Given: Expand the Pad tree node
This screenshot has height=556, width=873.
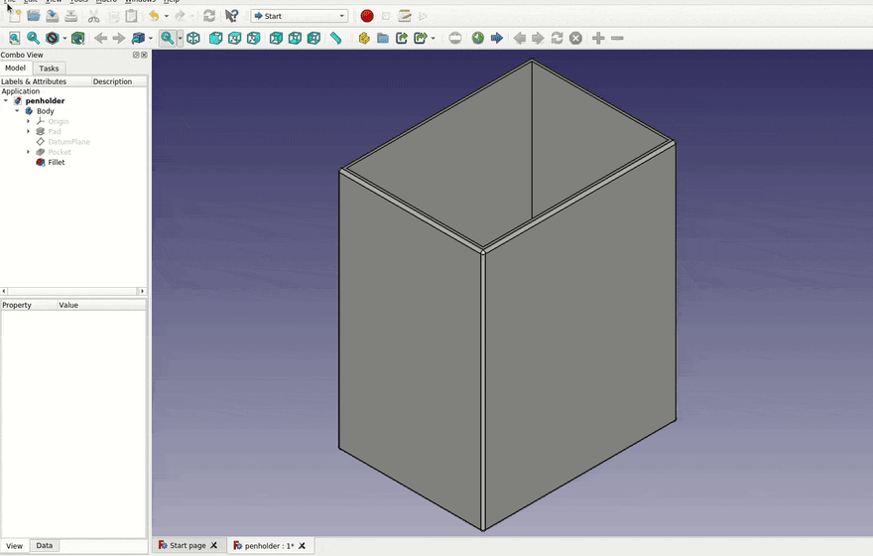Looking at the screenshot, I should pos(29,131).
